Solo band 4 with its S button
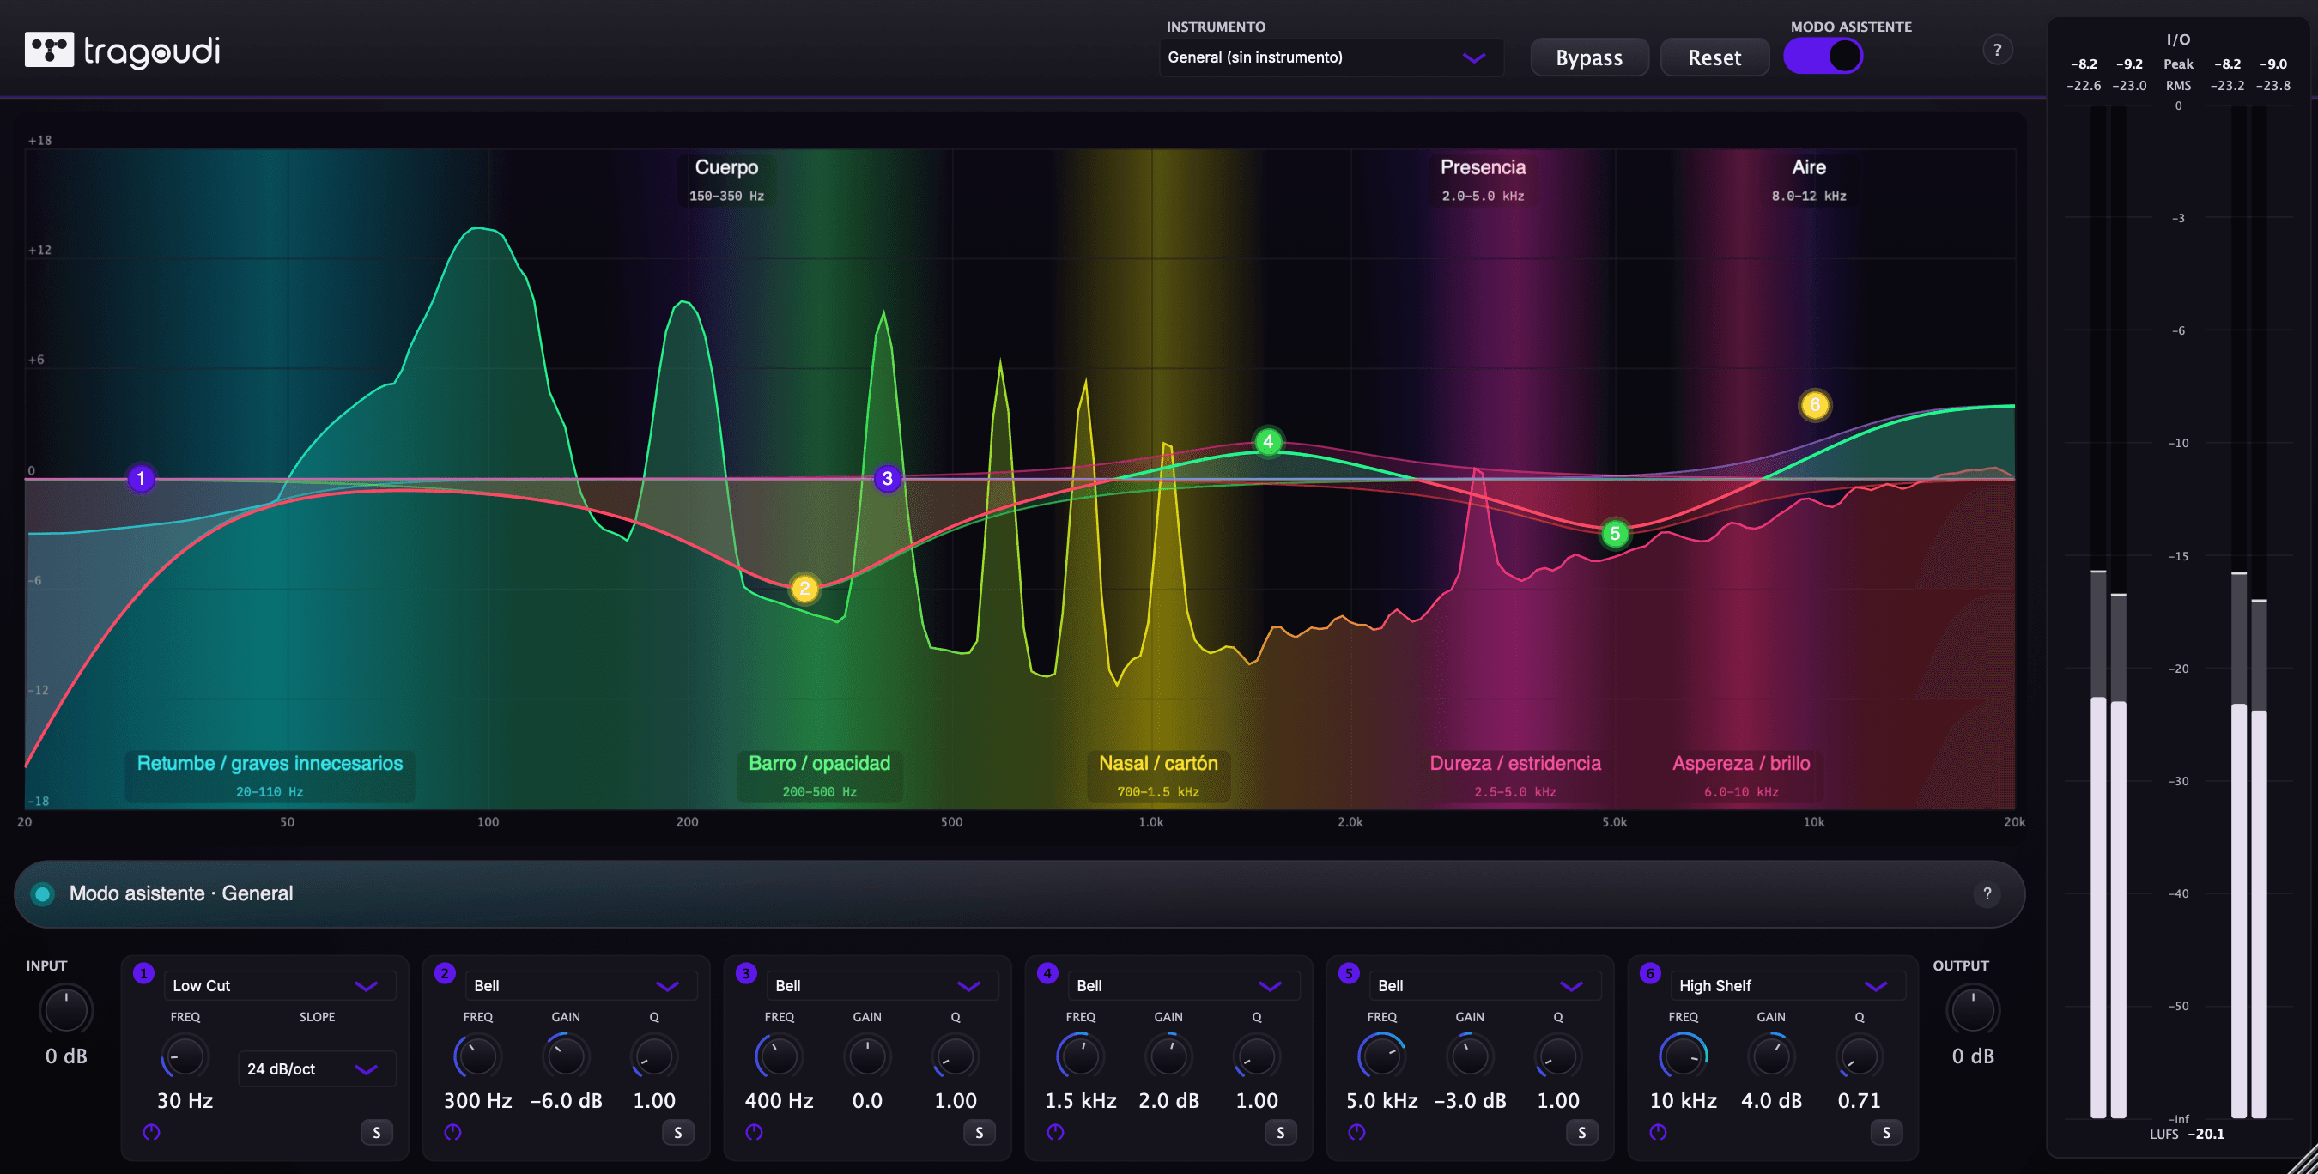2318x1174 pixels. tap(1280, 1133)
